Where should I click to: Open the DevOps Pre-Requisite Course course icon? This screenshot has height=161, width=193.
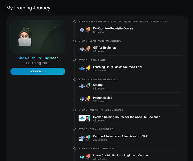85,30
